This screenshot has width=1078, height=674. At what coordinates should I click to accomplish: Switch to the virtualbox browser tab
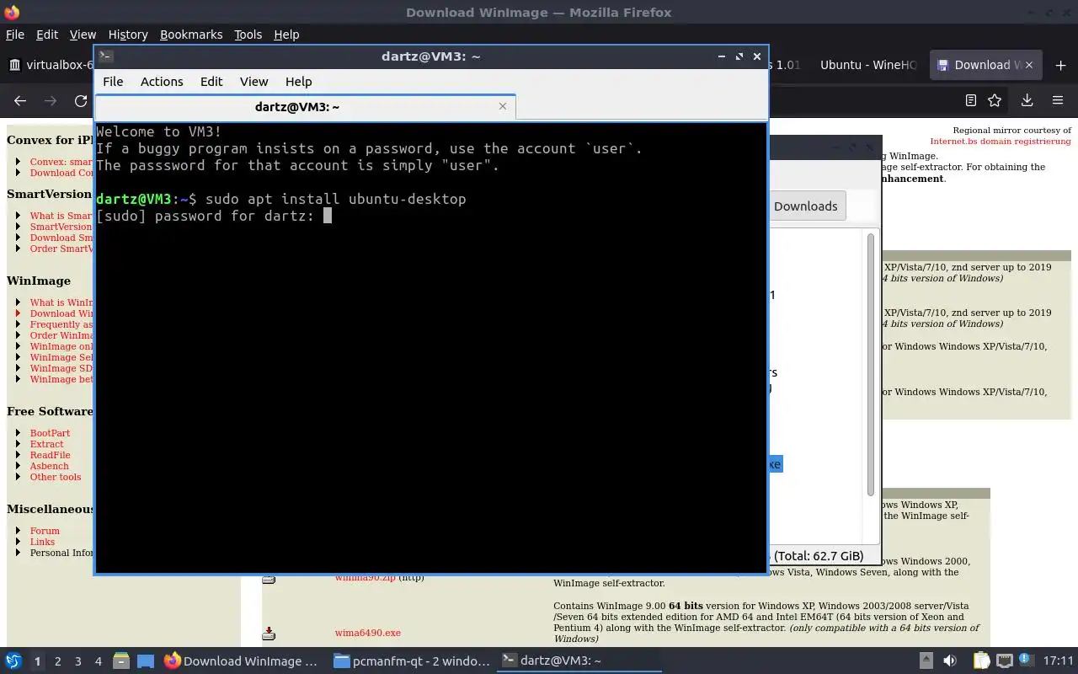(x=49, y=65)
